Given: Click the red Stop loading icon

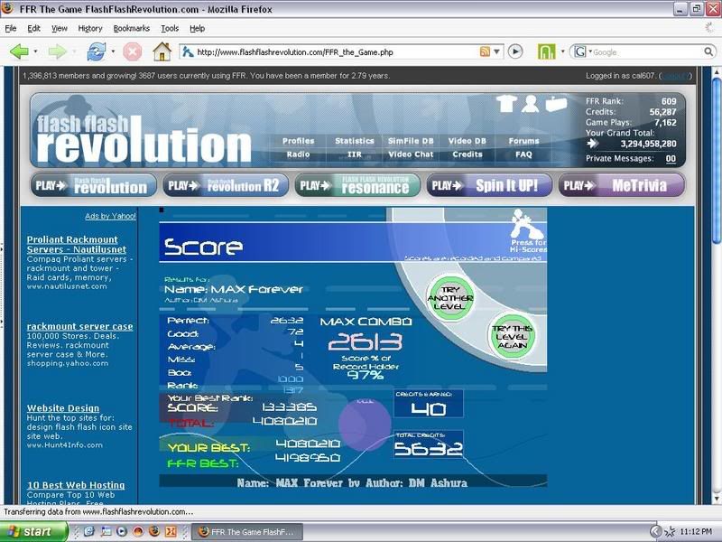Looking at the screenshot, I should (132, 51).
